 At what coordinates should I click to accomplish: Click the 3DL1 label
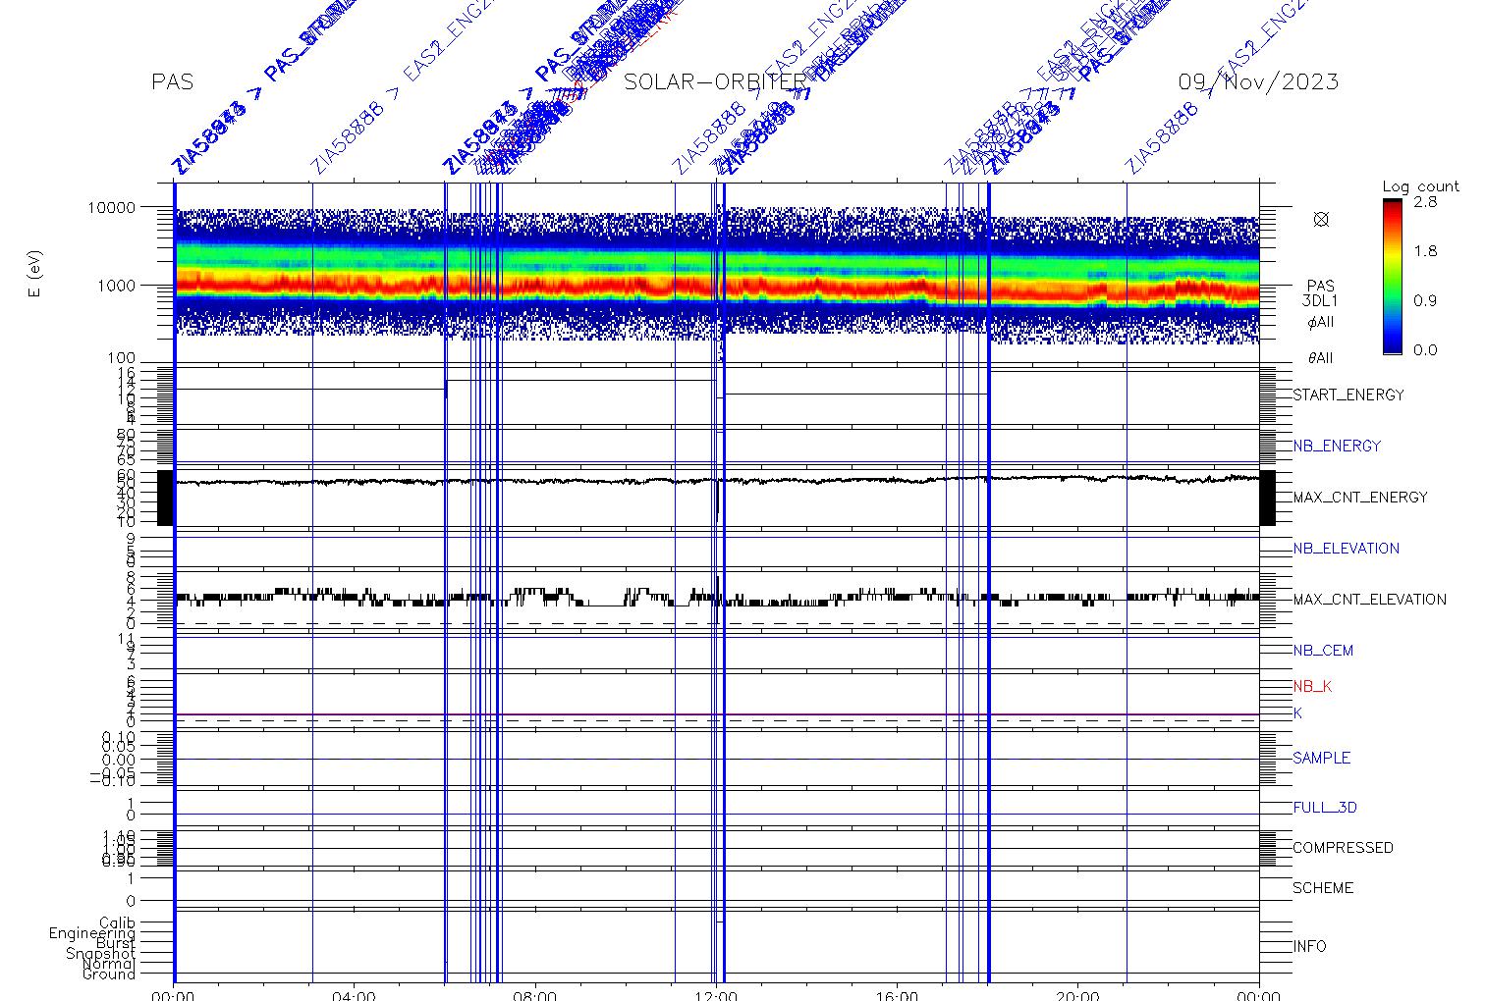point(1320,301)
